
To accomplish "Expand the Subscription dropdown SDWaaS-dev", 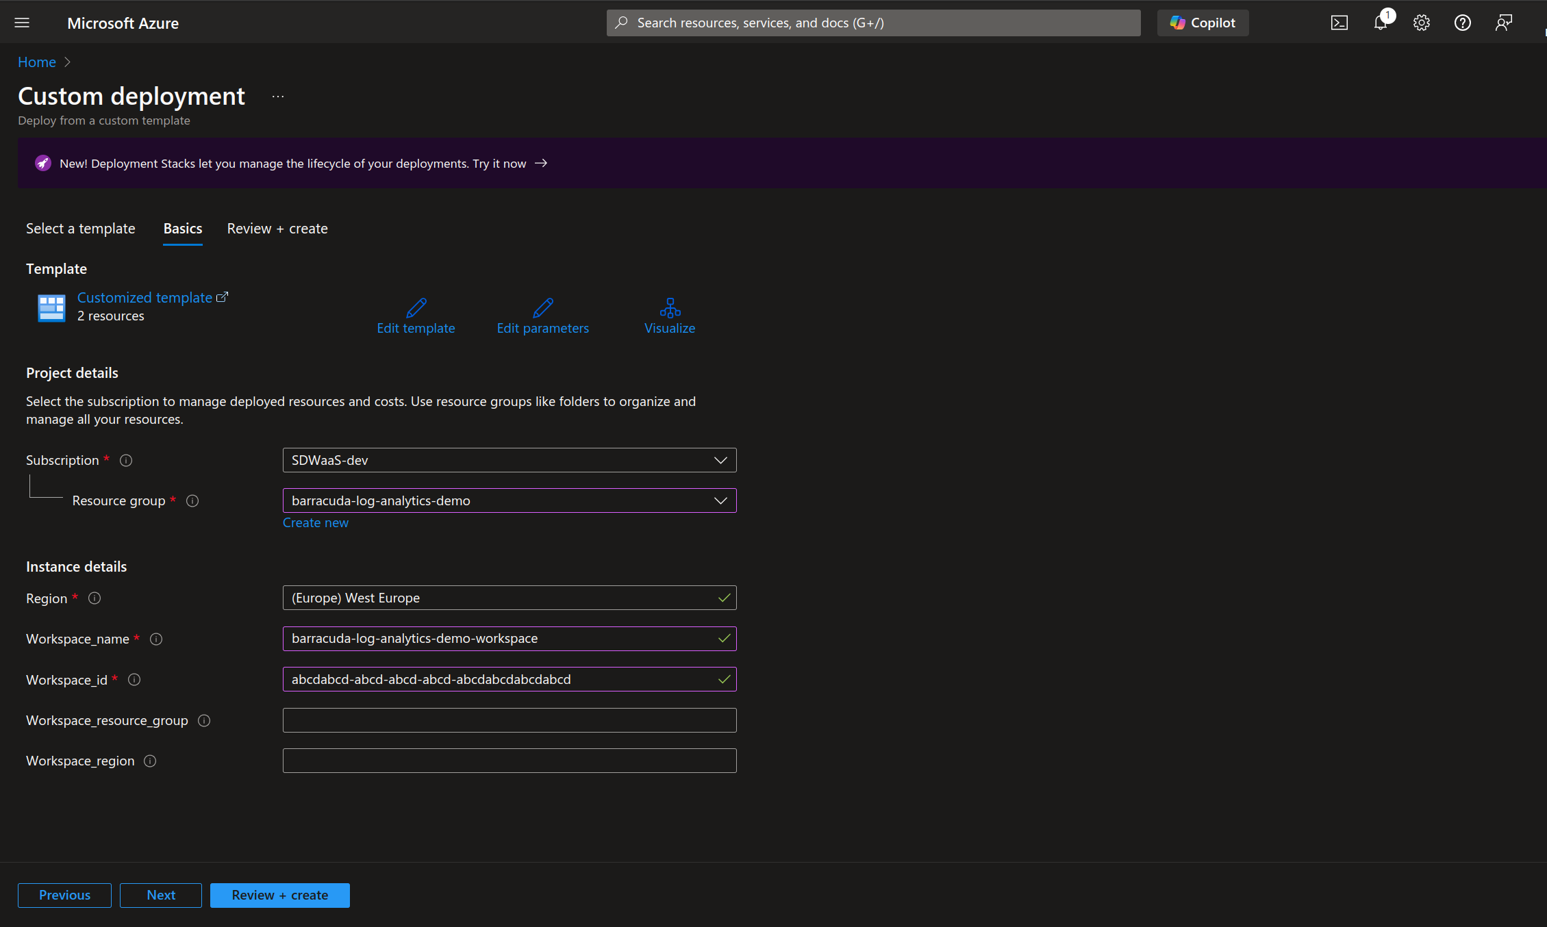I will pyautogui.click(x=510, y=460).
